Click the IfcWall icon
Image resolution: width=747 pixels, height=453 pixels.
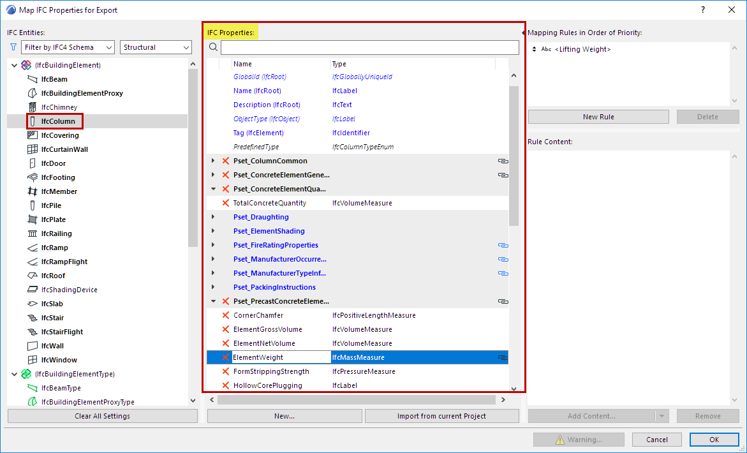tap(33, 346)
